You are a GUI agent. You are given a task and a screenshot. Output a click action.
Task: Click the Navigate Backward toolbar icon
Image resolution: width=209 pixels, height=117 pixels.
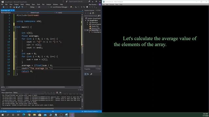[x=3, y=7]
